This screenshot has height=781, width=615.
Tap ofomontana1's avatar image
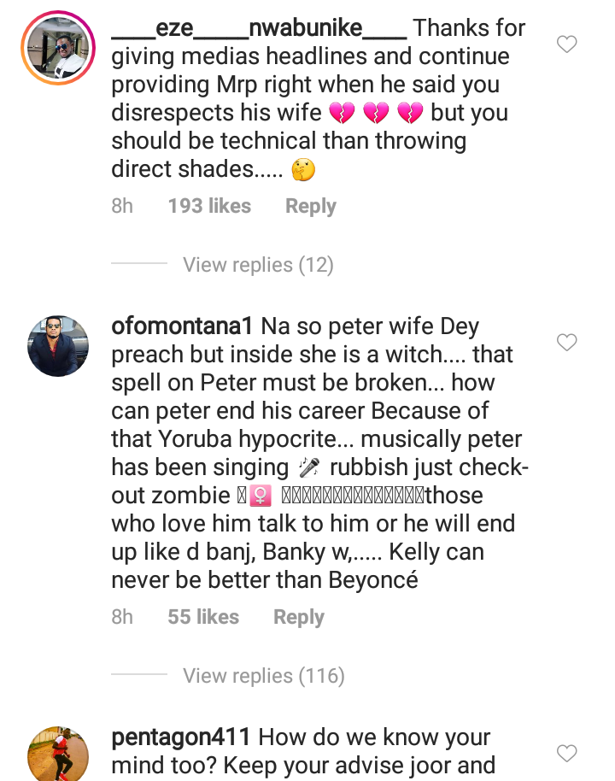(58, 346)
